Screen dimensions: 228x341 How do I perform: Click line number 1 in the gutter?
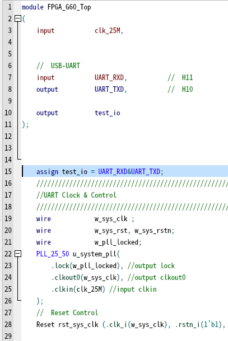pyautogui.click(x=10, y=7)
